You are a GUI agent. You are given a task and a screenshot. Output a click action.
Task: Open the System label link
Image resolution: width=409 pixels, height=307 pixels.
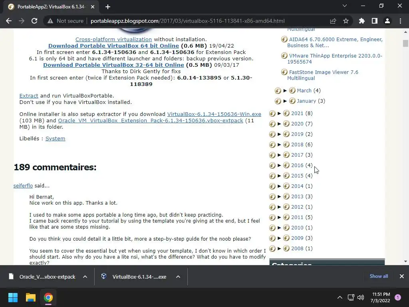pyautogui.click(x=55, y=139)
